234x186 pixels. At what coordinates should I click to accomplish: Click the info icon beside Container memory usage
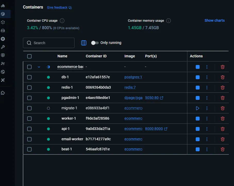coord(169,21)
